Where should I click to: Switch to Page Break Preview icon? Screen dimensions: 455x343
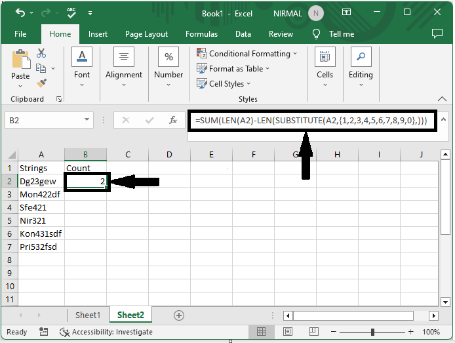[x=313, y=331]
